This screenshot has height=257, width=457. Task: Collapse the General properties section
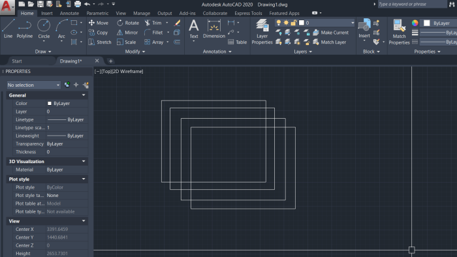(x=84, y=95)
